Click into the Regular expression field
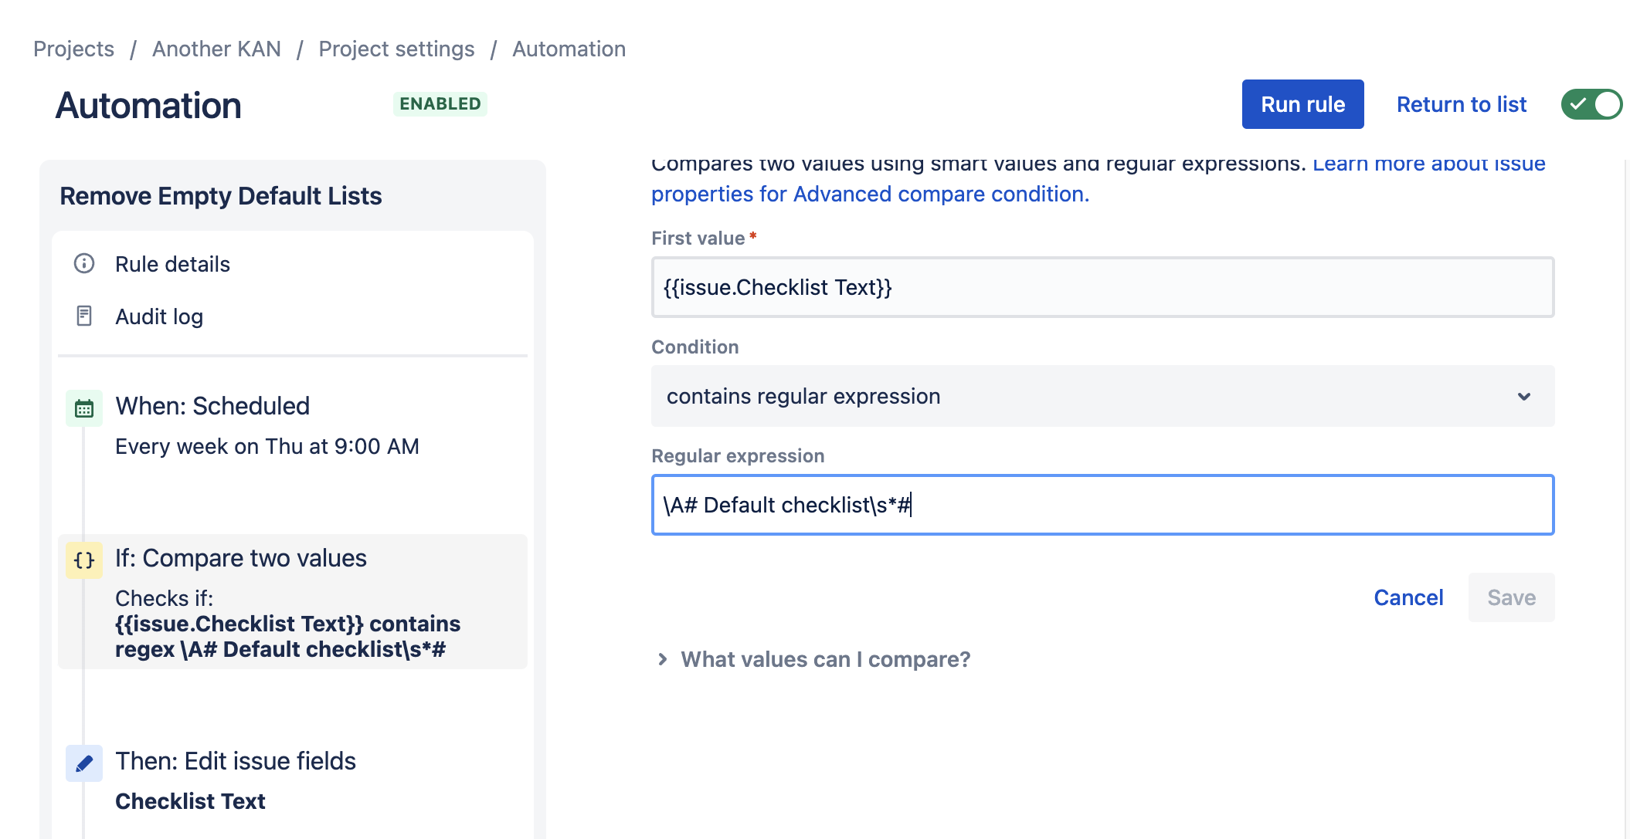This screenshot has height=839, width=1630. 1102,505
